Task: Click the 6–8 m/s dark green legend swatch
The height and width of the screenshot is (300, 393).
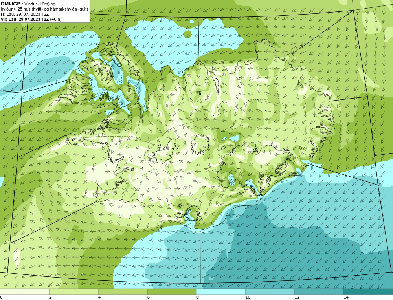Action: pos(172,291)
